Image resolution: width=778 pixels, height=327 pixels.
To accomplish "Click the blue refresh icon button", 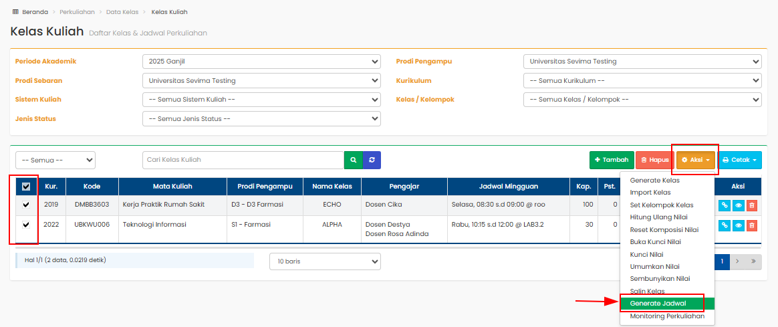I will [x=372, y=160].
